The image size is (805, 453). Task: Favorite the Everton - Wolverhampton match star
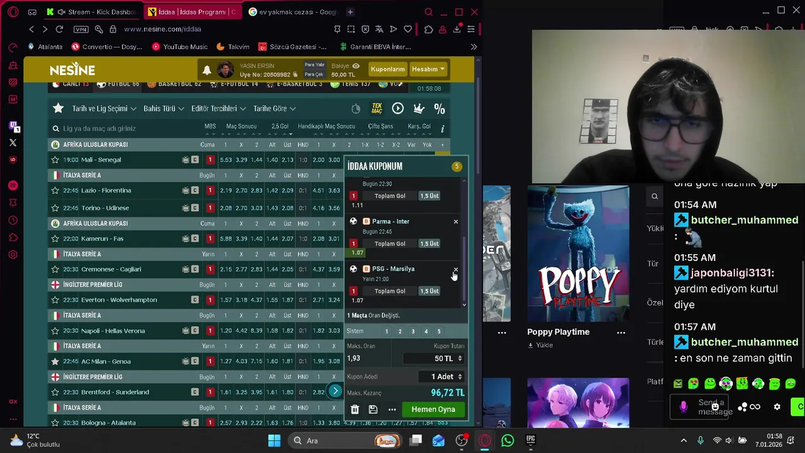pos(55,300)
